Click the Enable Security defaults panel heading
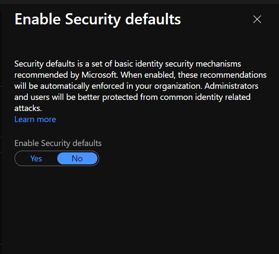Screen dimensions: 279x254 97,19
